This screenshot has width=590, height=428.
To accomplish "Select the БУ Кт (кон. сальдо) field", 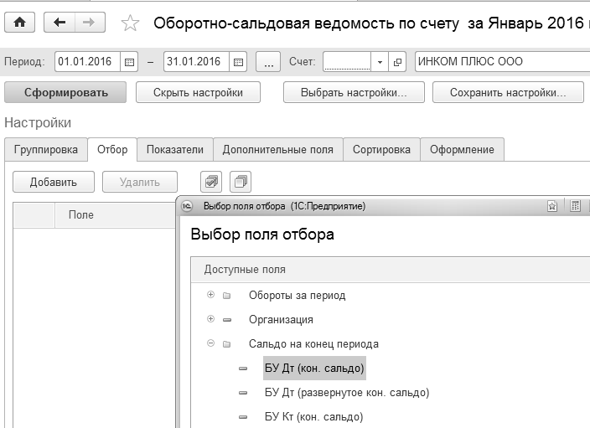I will [x=313, y=416].
